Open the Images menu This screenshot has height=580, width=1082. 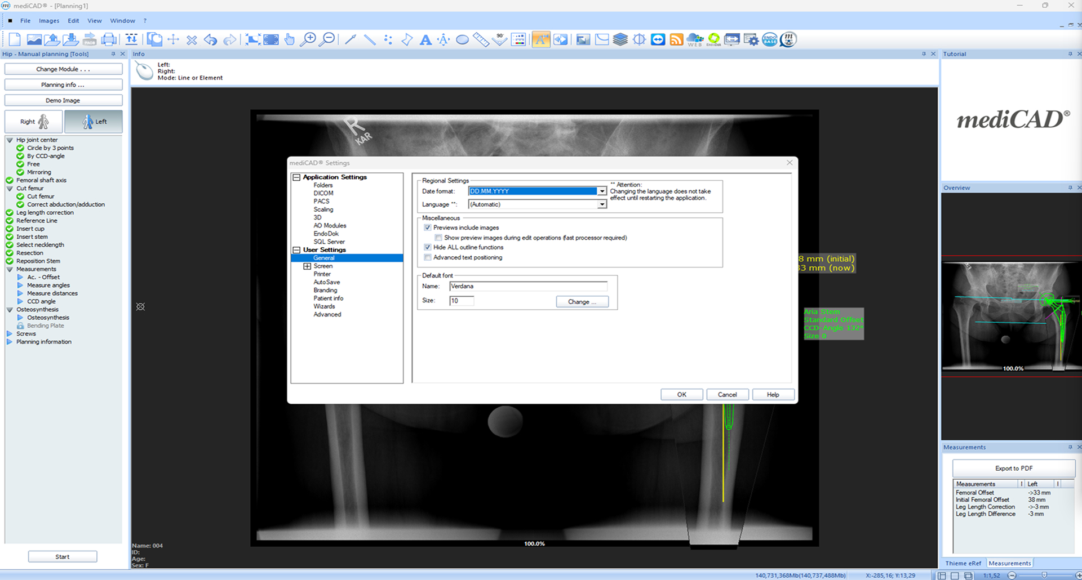[49, 21]
